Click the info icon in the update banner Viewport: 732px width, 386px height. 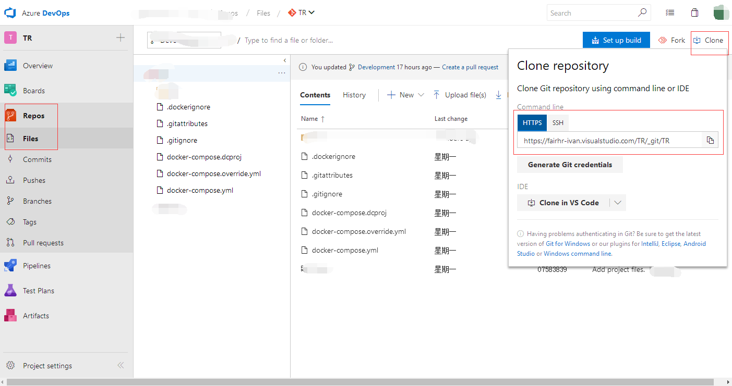click(x=303, y=67)
